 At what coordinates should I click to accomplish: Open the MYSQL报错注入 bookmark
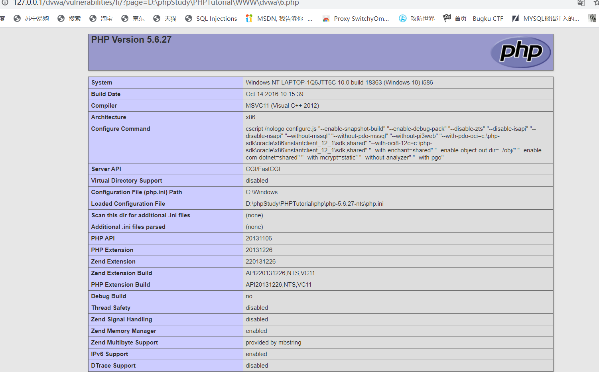click(x=545, y=19)
